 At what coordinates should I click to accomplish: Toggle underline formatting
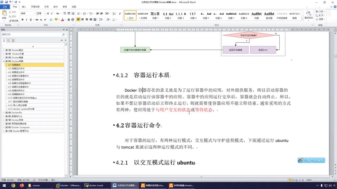click(x=31, y=19)
